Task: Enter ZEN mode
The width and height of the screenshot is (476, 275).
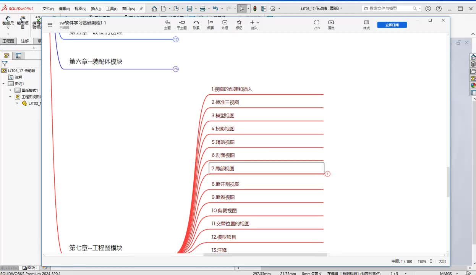Action: click(x=317, y=25)
